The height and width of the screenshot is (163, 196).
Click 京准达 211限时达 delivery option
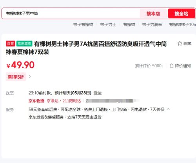click(x=64, y=101)
